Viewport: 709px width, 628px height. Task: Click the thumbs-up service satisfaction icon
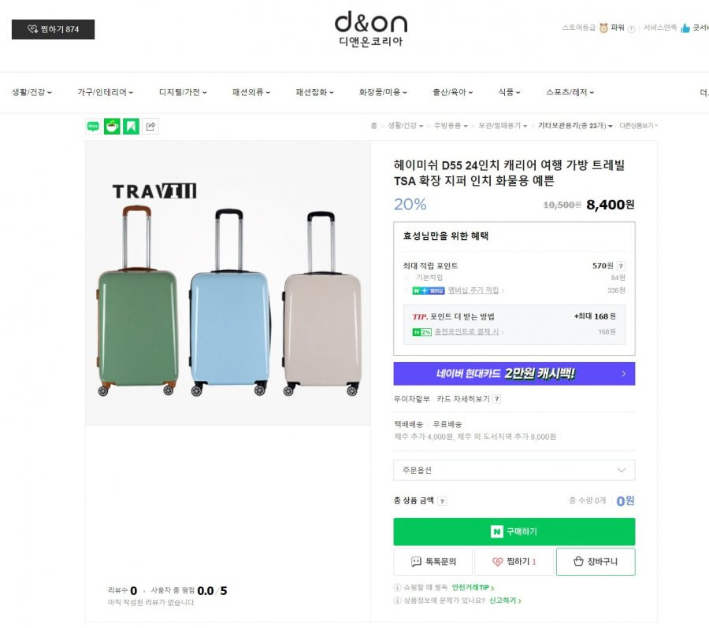pos(685,28)
